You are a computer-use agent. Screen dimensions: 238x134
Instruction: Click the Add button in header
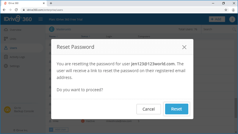217,19
